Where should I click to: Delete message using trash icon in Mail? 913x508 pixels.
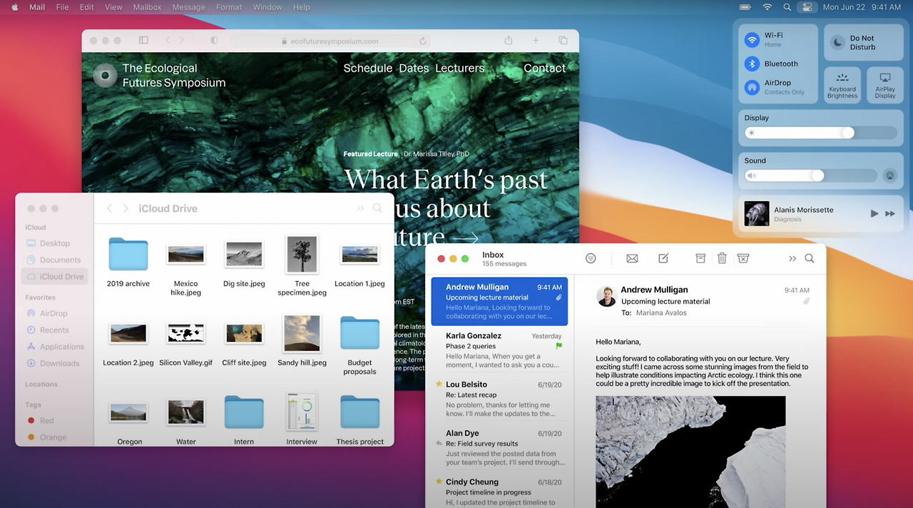tap(722, 258)
